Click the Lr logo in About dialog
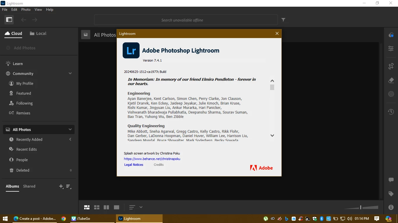Image resolution: width=398 pixels, height=223 pixels. pos(131,51)
